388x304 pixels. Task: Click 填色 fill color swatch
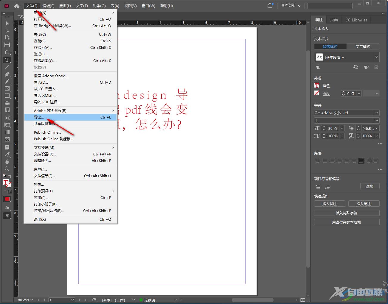coord(317,85)
